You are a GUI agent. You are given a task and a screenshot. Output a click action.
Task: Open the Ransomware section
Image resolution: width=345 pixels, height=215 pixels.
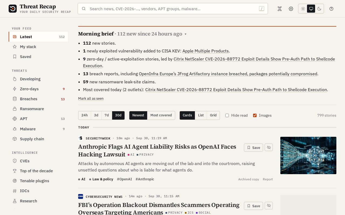38,109
